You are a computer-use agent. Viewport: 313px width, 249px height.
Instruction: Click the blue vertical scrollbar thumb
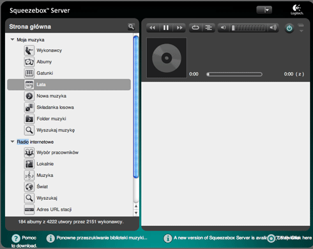(136, 107)
